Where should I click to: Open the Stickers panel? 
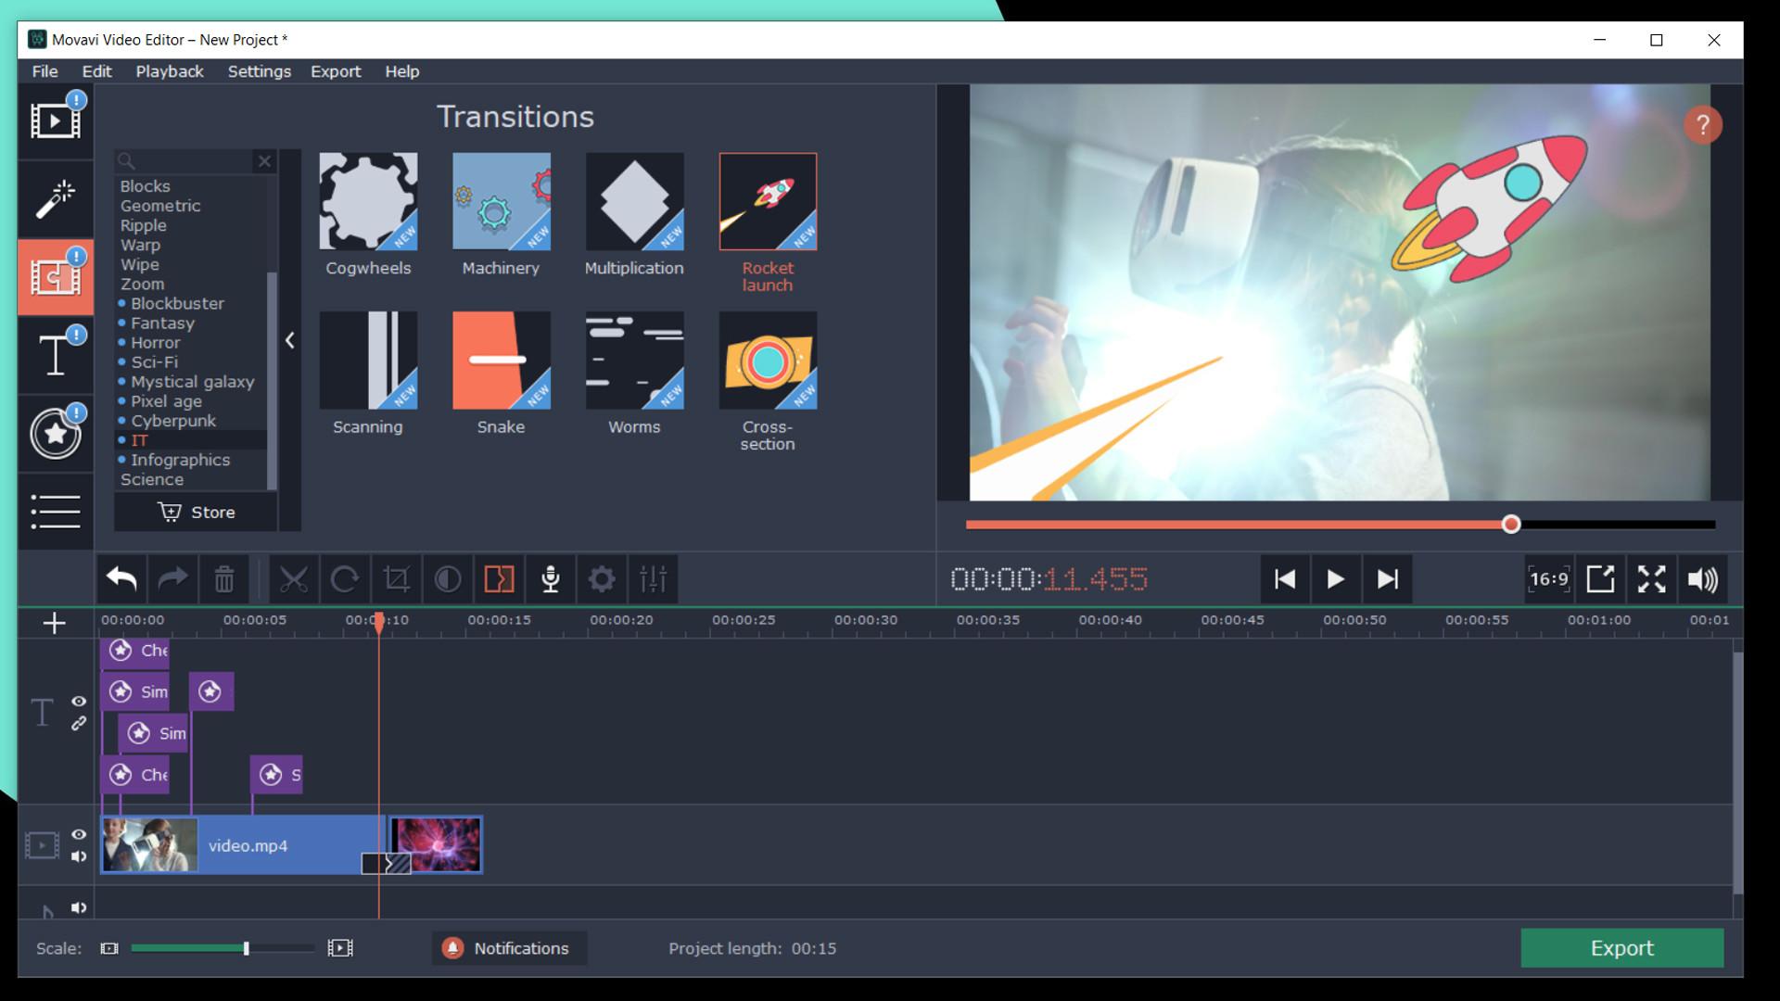tap(56, 433)
